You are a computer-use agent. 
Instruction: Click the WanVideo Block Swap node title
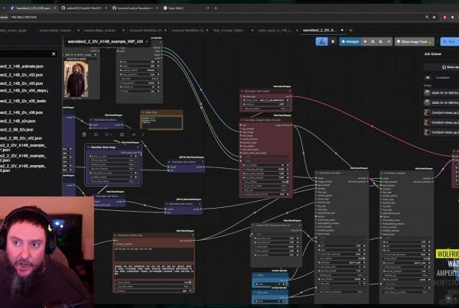pos(106,147)
